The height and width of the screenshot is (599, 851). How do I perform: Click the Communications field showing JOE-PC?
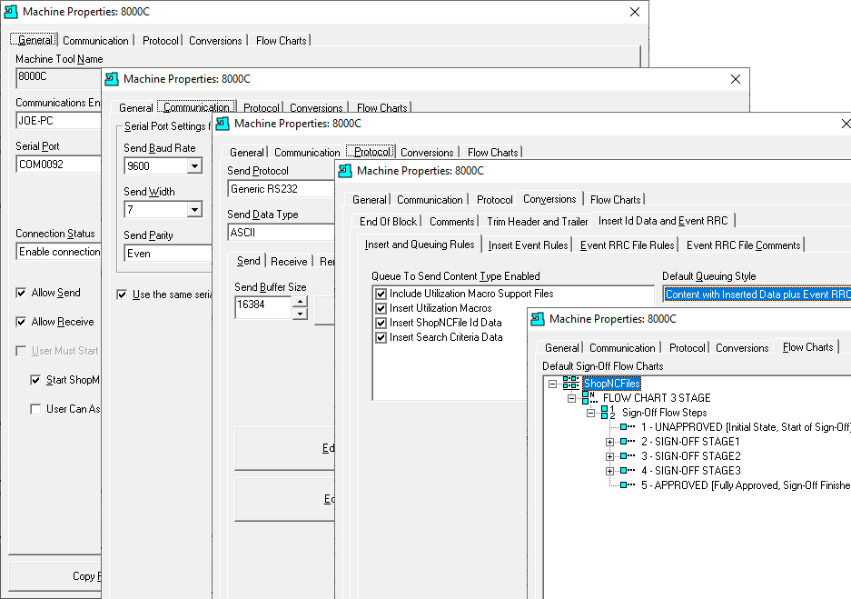point(59,121)
